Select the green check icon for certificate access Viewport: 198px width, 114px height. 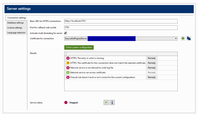68,73
